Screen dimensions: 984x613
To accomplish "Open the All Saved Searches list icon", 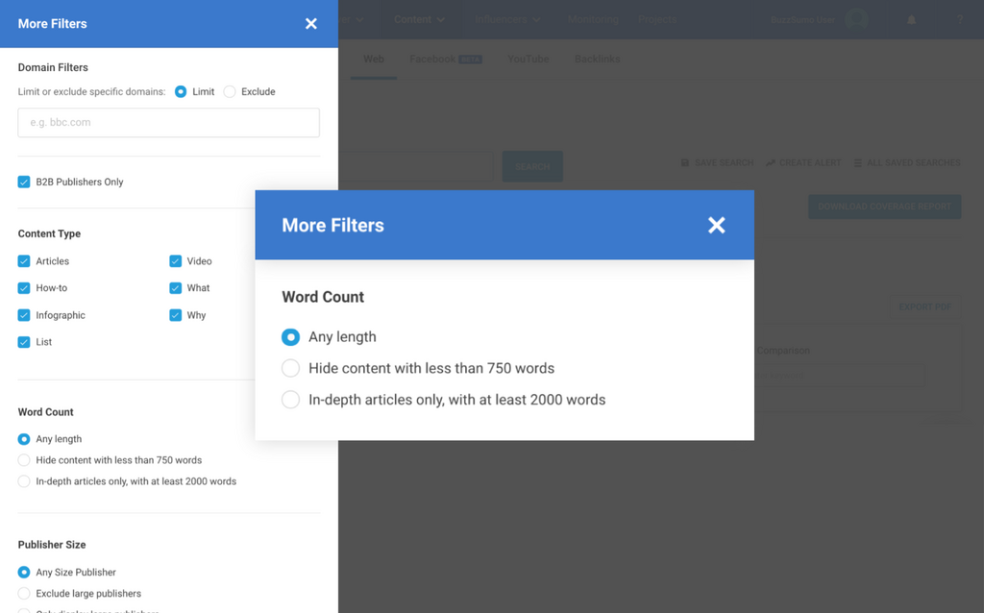I will click(x=858, y=163).
